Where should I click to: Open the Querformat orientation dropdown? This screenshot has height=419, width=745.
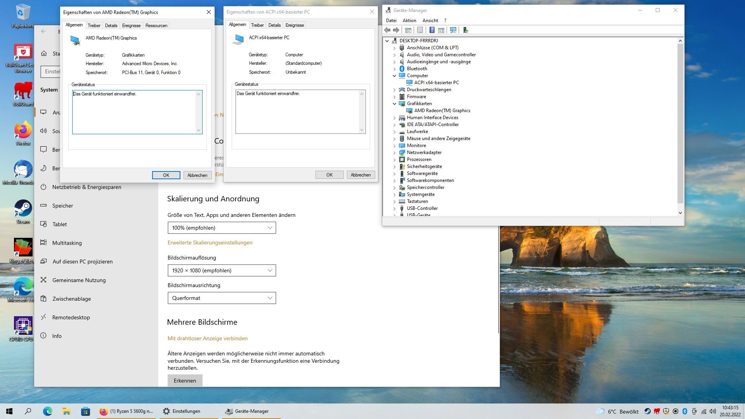click(222, 298)
